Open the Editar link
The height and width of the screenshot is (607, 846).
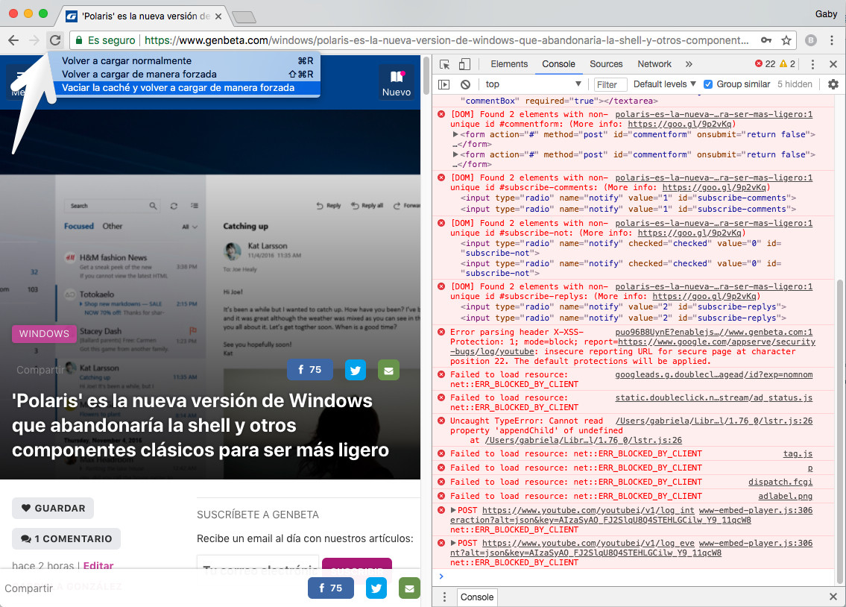(98, 566)
